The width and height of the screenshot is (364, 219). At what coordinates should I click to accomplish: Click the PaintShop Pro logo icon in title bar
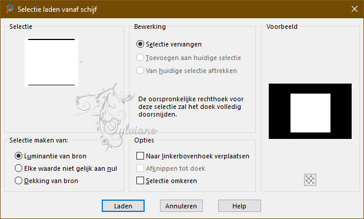(x=10, y=9)
